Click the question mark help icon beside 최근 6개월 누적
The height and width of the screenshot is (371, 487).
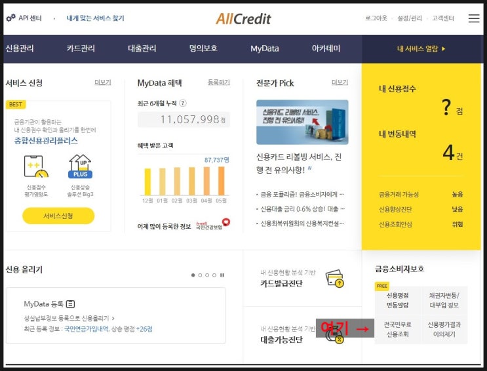pyautogui.click(x=183, y=103)
